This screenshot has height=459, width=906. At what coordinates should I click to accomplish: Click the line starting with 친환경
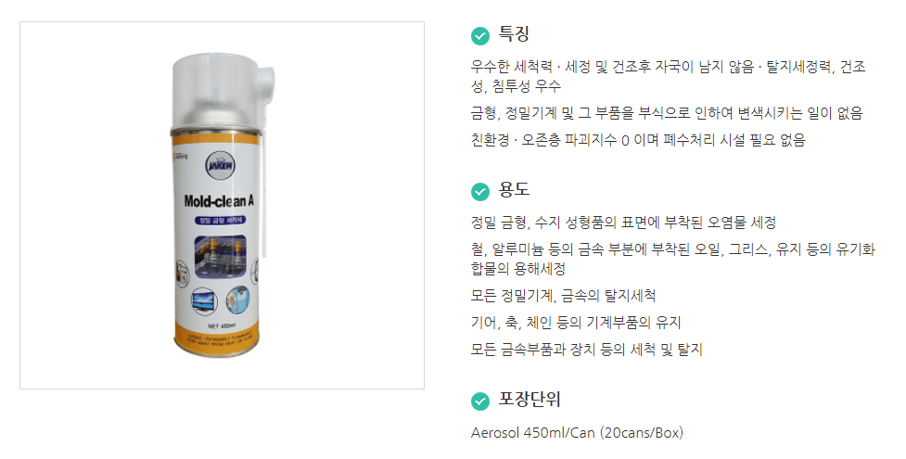point(638,140)
